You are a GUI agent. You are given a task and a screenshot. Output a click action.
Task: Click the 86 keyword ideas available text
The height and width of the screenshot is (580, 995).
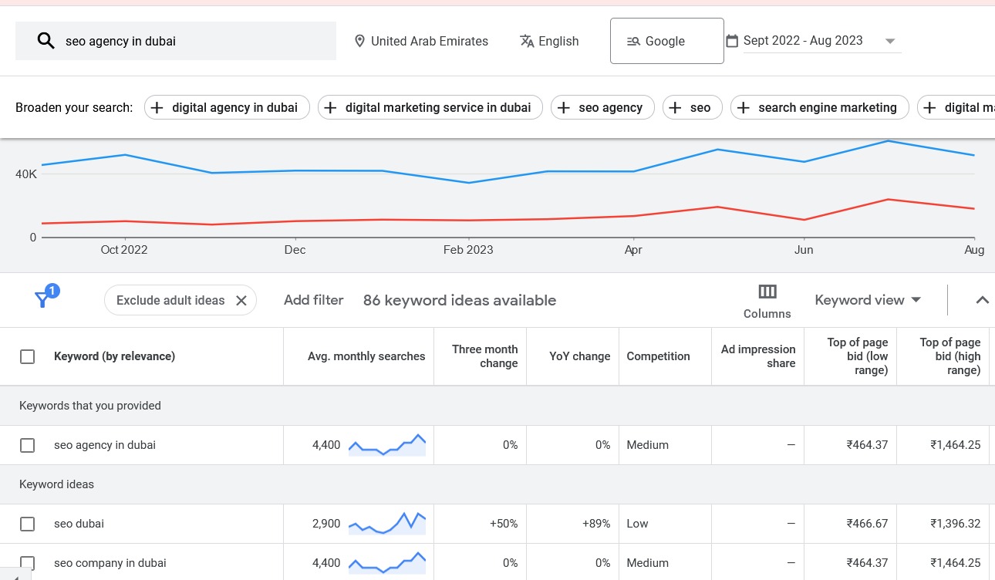point(460,300)
